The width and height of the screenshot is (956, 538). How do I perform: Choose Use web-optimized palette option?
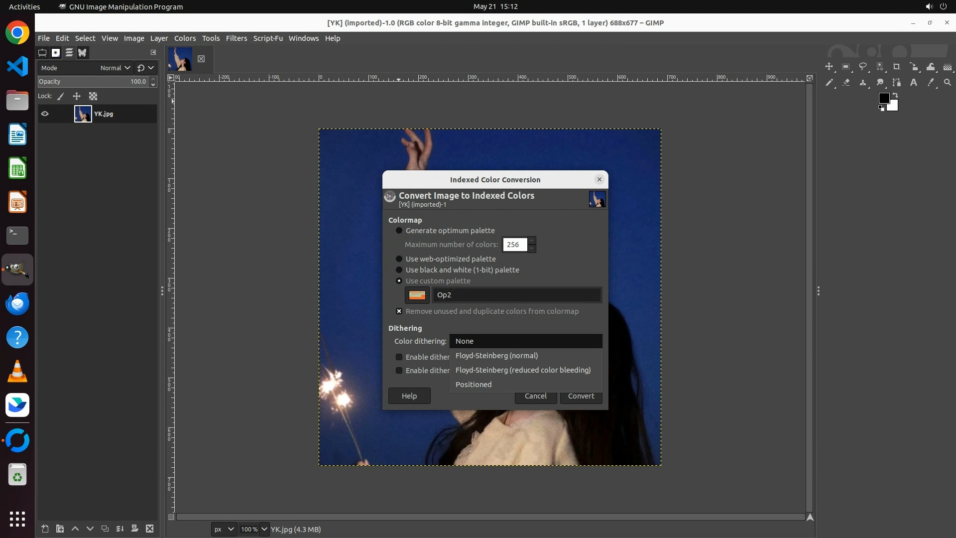pos(399,259)
